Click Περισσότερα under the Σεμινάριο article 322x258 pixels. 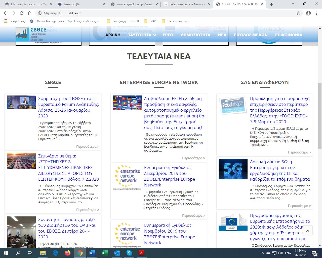[88, 210]
